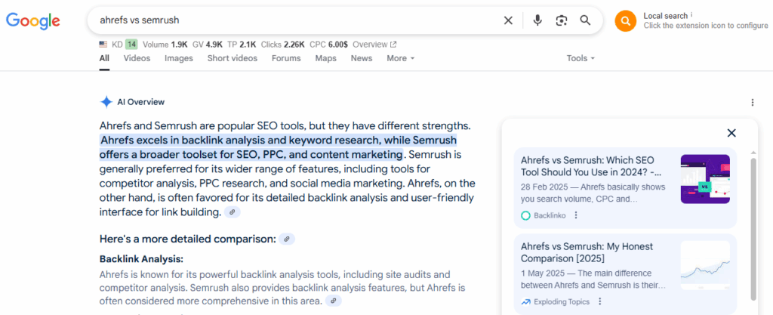Click the Exploding Topics chart thumbnail
The width and height of the screenshot is (773, 315).
click(x=705, y=265)
